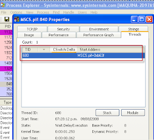Minimize the Properties dialog

click(134, 20)
